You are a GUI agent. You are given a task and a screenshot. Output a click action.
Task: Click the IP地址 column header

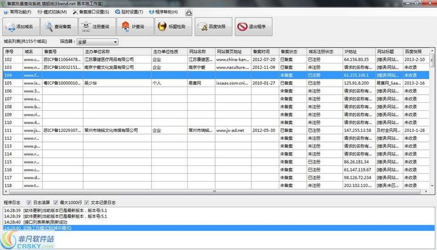(x=359, y=51)
